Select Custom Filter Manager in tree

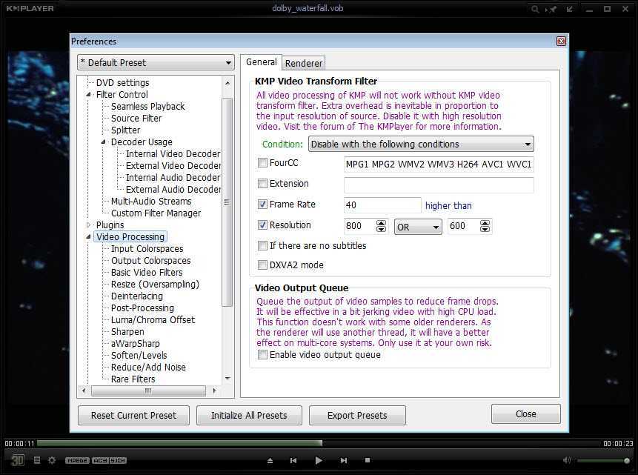point(156,213)
